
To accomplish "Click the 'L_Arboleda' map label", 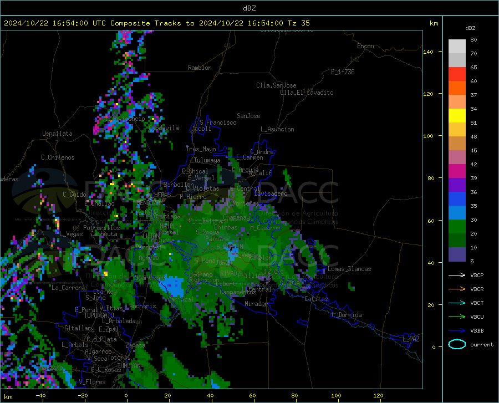I will point(119,321).
